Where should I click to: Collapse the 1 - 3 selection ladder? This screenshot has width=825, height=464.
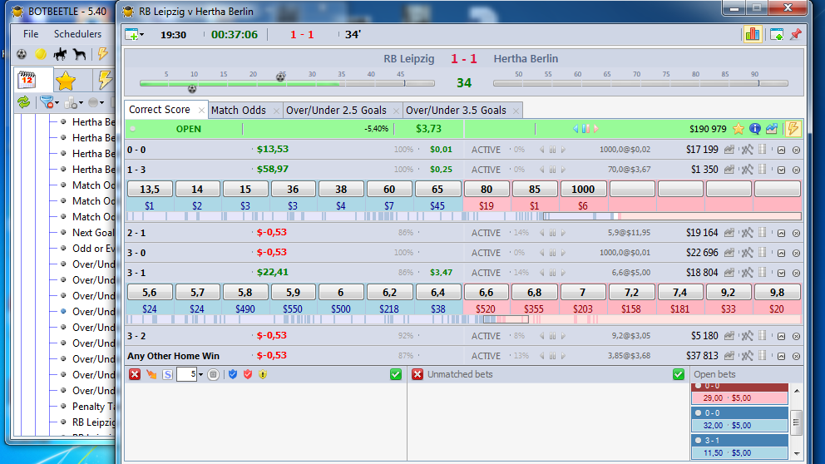781,170
